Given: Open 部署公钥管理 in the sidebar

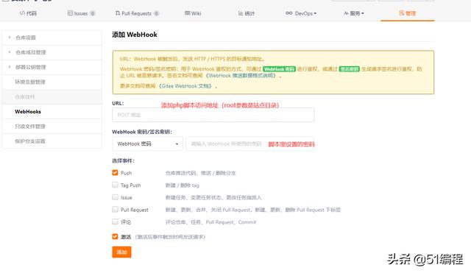Looking at the screenshot, I should [x=52, y=67].
